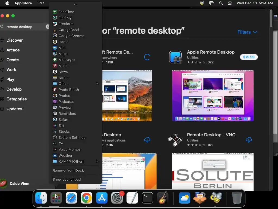278x209 pixels.
Task: Click the Apple menu logo
Action: (7, 3)
